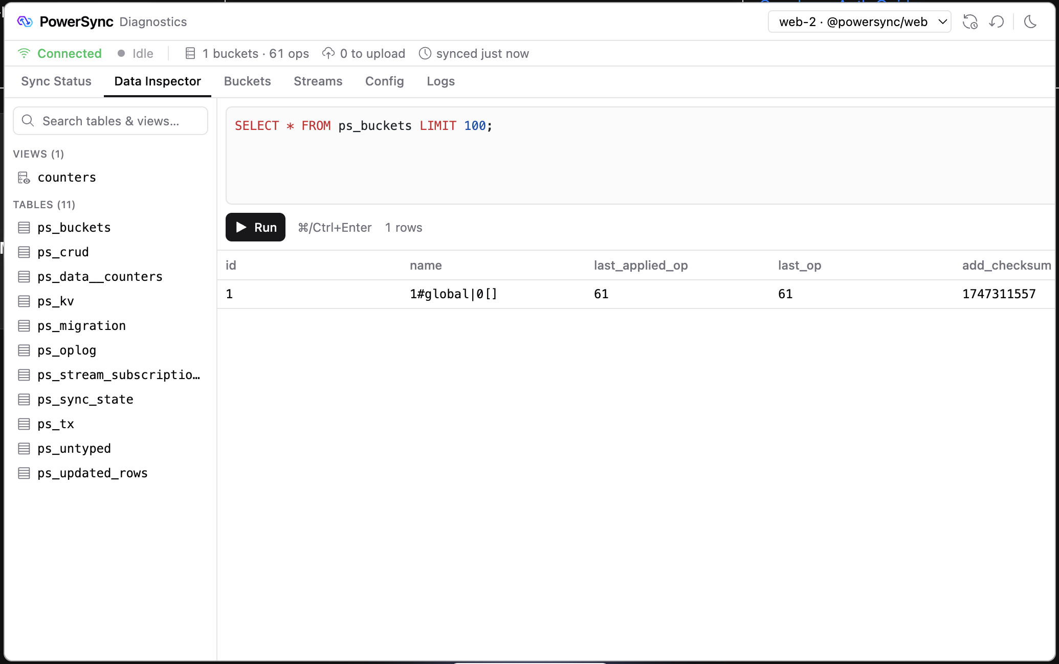1059x664 pixels.
Task: Select the ps_stream_subscriptions table
Action: pos(111,375)
